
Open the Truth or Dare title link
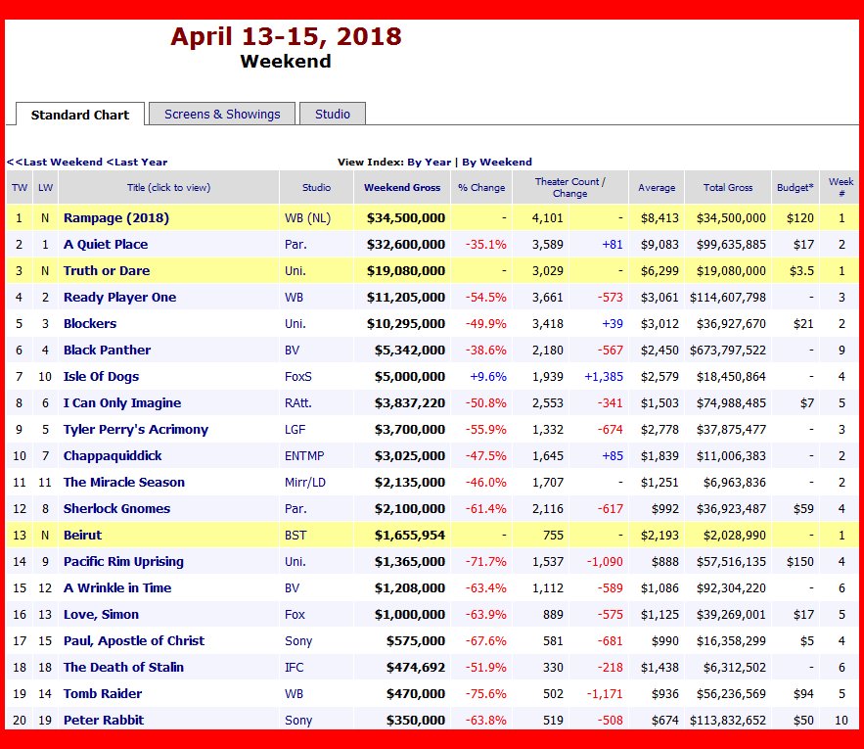click(x=107, y=271)
